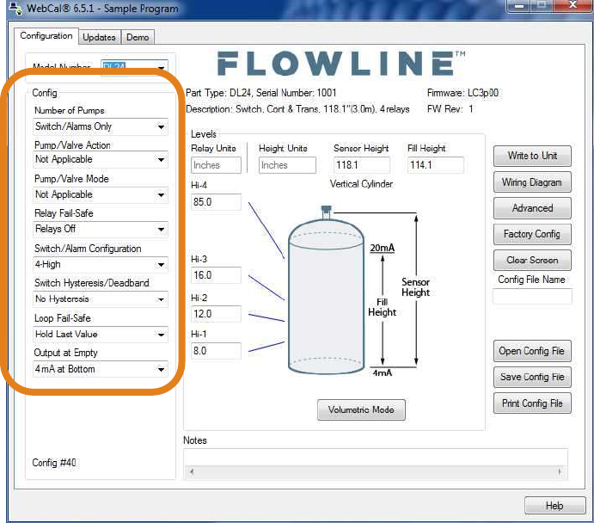Screen dimensions: 594x523
Task: Click the Advanced button
Action: click(x=532, y=208)
